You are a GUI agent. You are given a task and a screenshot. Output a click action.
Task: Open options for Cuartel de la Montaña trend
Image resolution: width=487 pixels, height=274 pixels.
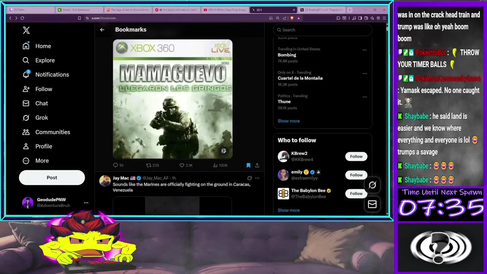[x=364, y=73]
